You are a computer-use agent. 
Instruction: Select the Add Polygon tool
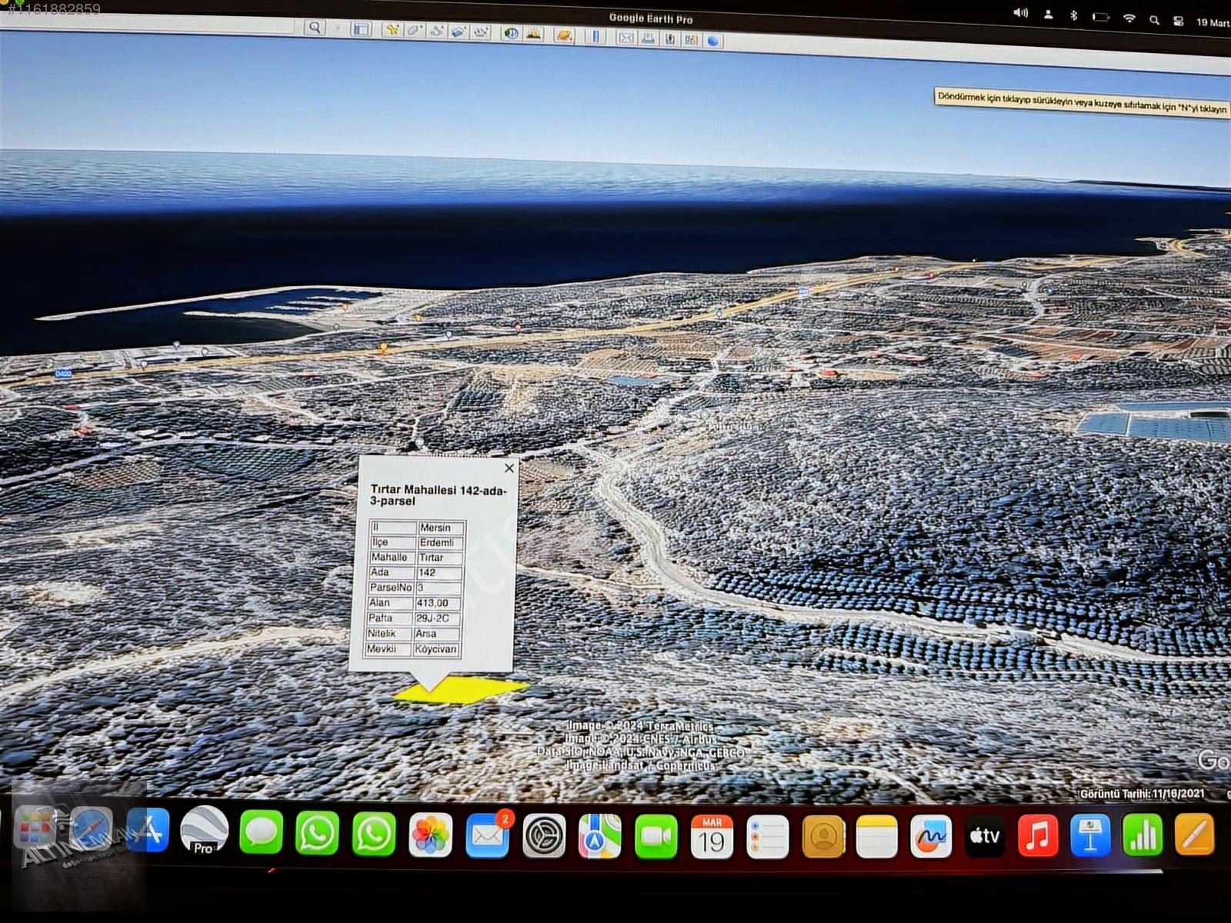(414, 31)
